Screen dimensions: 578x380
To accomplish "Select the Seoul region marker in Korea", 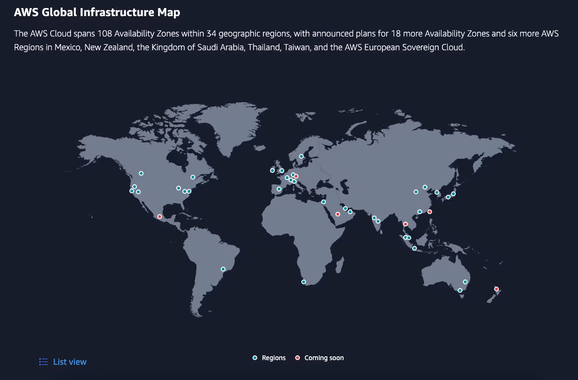I will (437, 192).
